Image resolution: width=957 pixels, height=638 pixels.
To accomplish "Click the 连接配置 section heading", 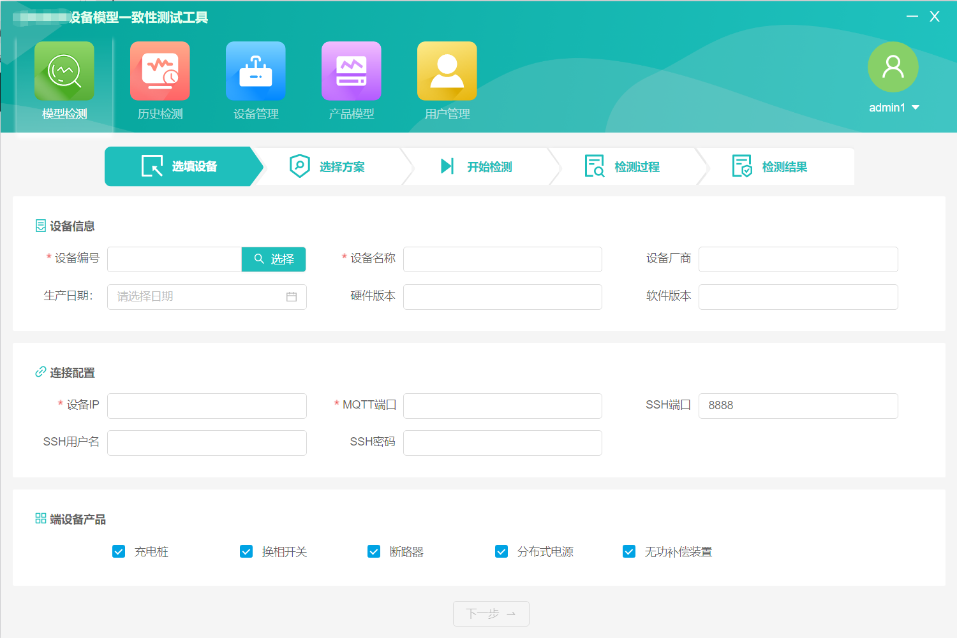I will pos(72,373).
